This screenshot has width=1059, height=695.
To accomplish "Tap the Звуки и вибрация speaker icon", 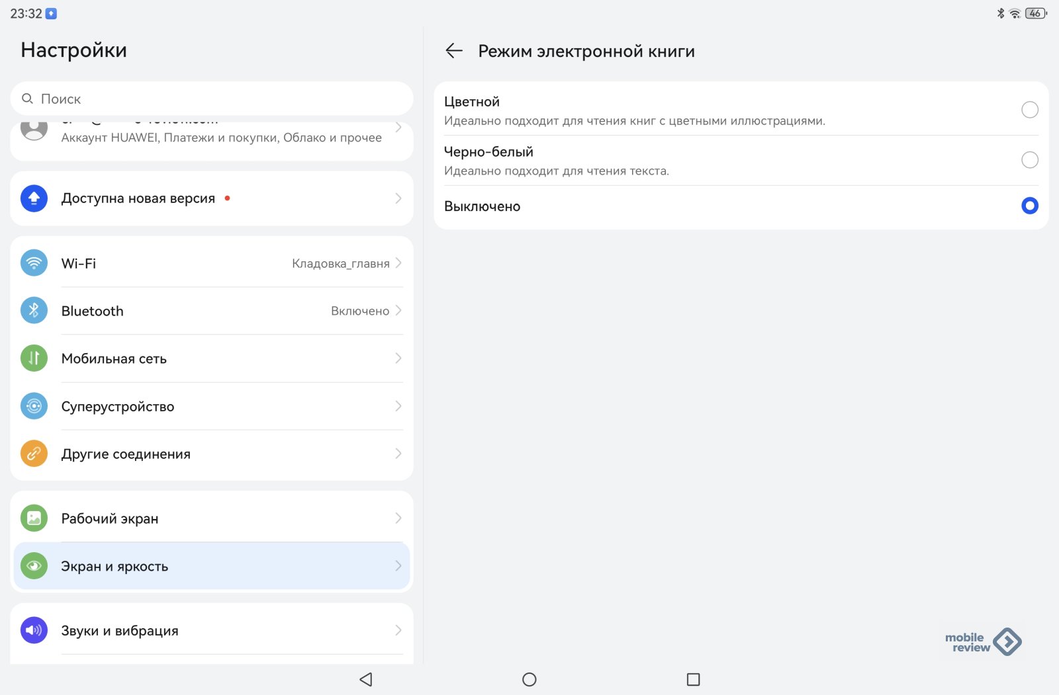I will coord(34,630).
